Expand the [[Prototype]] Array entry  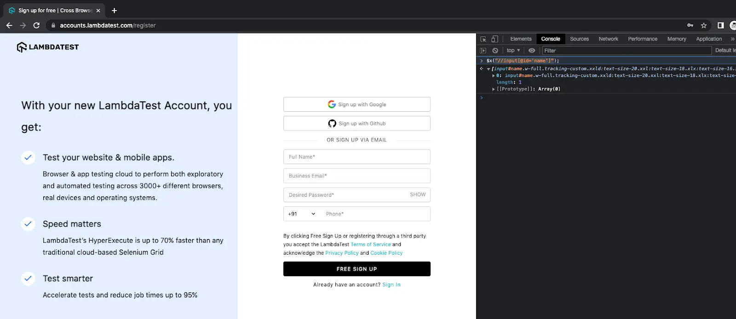[494, 89]
